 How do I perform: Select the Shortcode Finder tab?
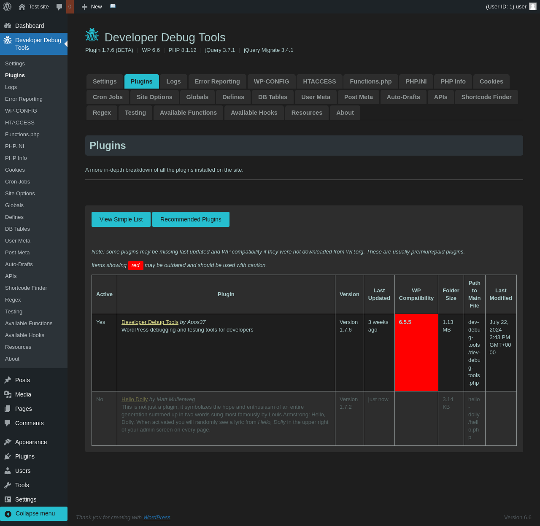[486, 97]
